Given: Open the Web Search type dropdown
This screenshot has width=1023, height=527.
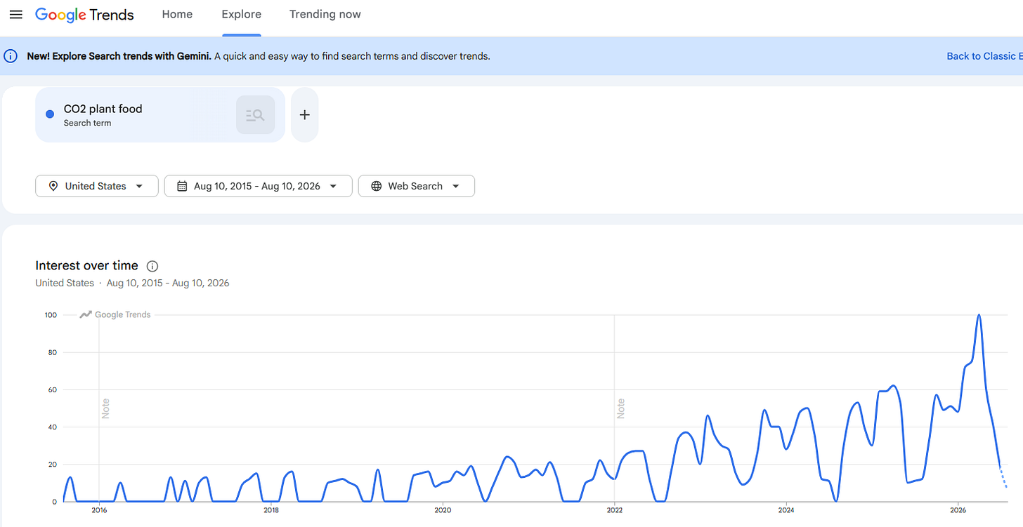Looking at the screenshot, I should (417, 186).
